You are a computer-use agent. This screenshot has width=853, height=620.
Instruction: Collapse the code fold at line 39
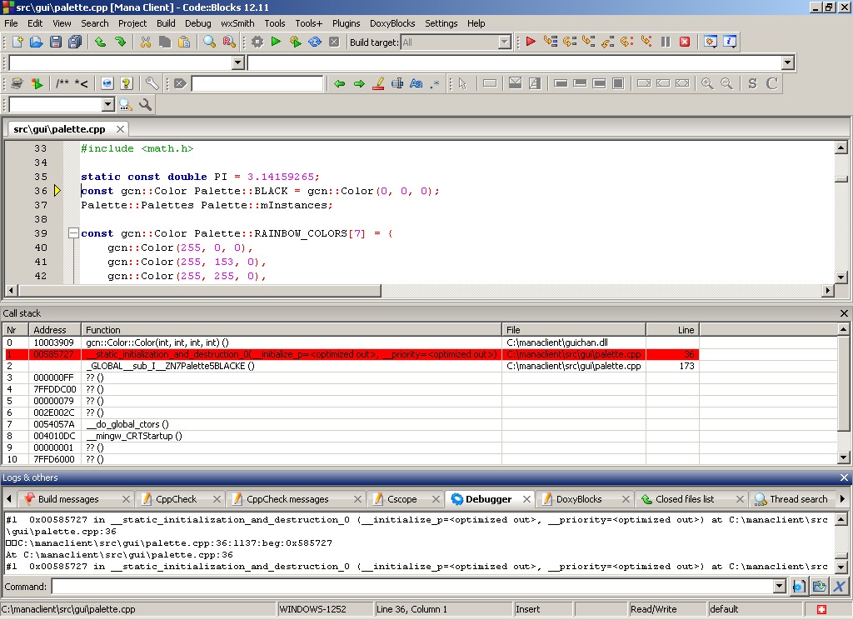73,233
